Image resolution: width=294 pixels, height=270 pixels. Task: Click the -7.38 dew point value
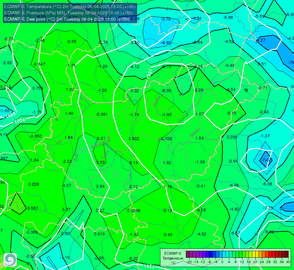tap(268, 208)
